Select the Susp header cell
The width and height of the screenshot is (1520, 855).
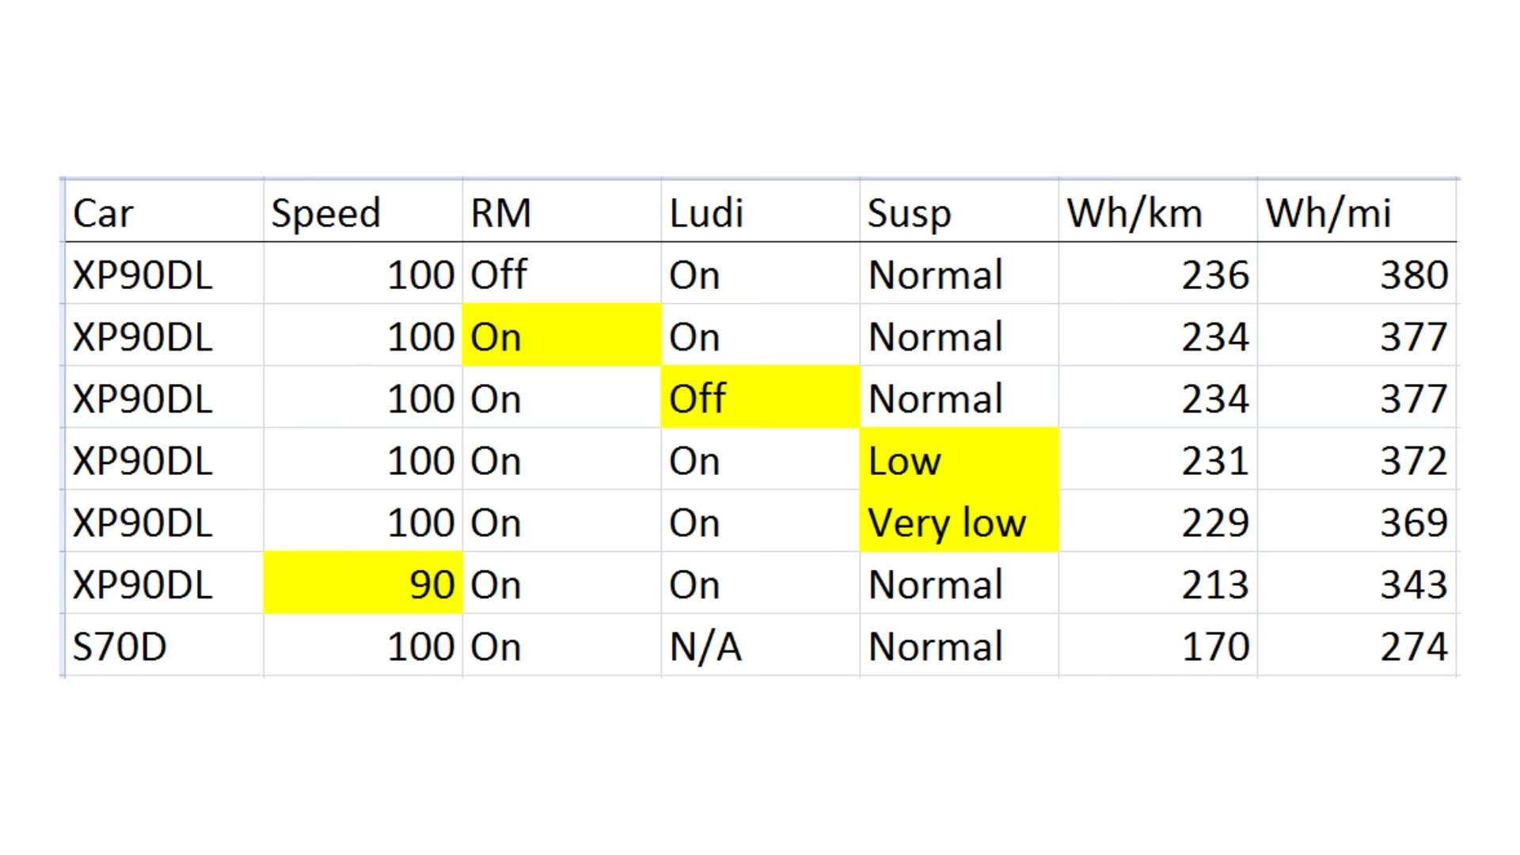[959, 211]
